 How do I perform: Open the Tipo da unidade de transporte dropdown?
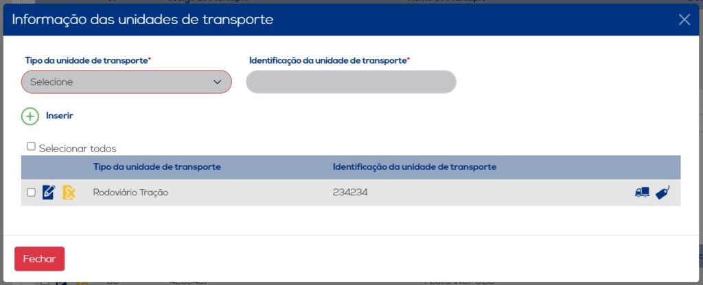(126, 82)
